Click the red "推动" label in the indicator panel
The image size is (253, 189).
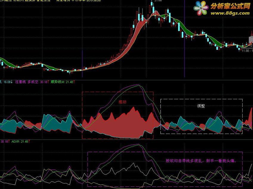pyautogui.click(x=122, y=102)
